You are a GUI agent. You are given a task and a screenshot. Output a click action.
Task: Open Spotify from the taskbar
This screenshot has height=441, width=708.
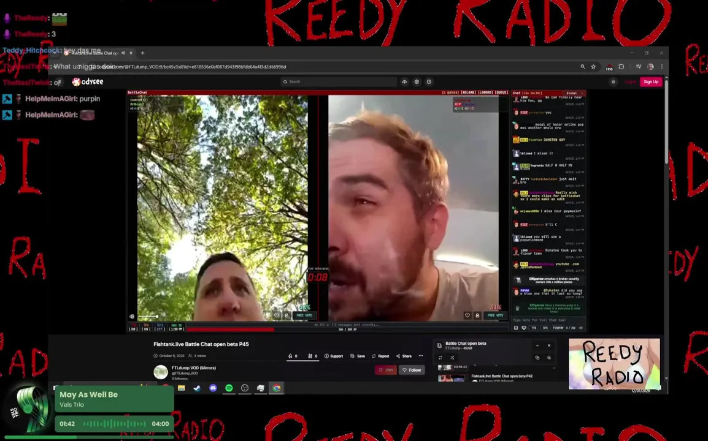[229, 388]
